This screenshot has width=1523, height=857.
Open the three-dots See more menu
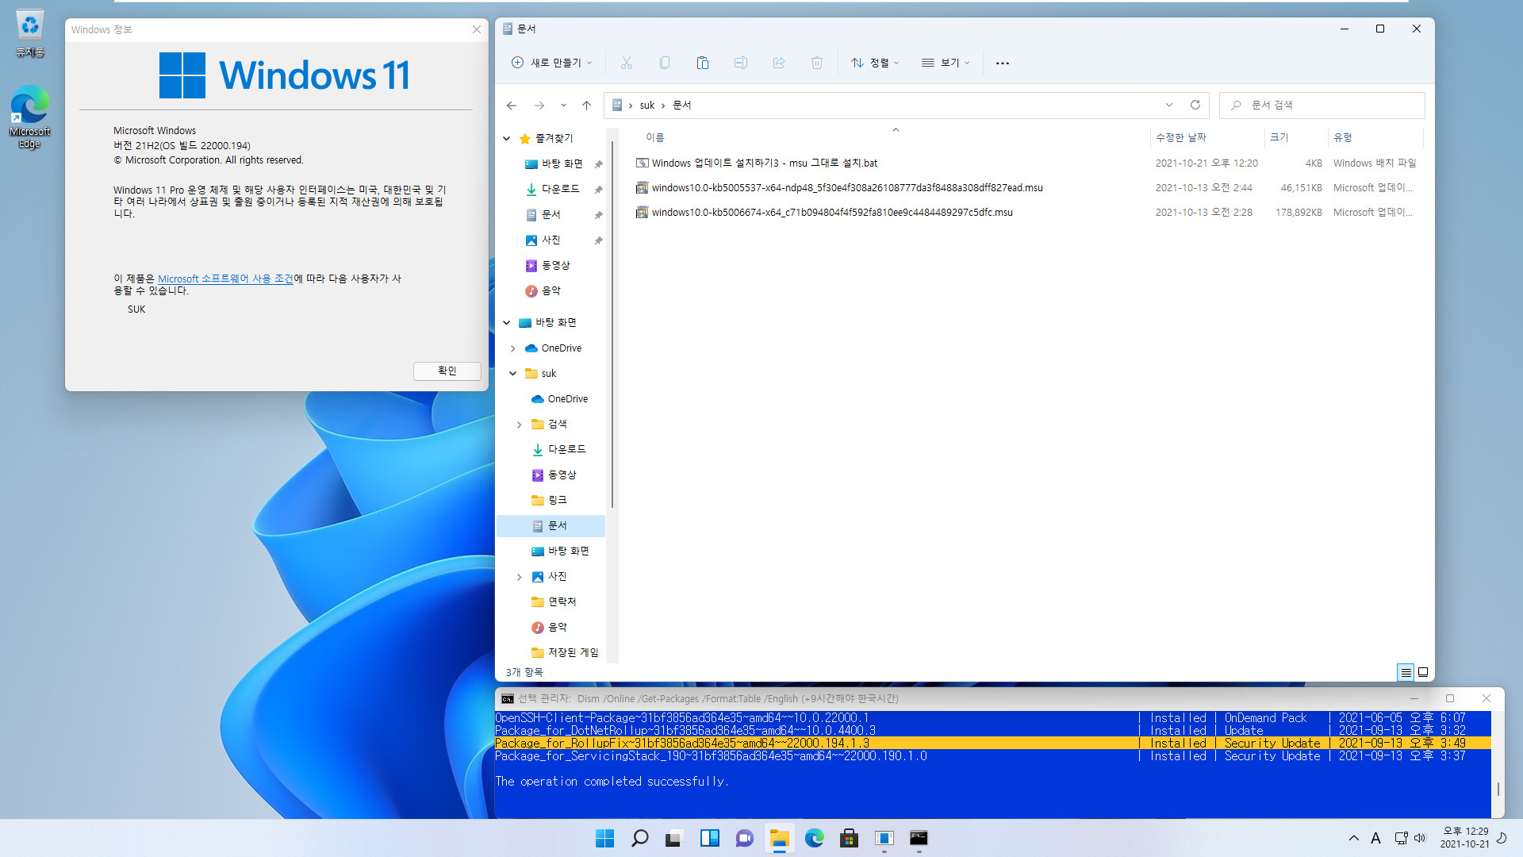[1002, 63]
